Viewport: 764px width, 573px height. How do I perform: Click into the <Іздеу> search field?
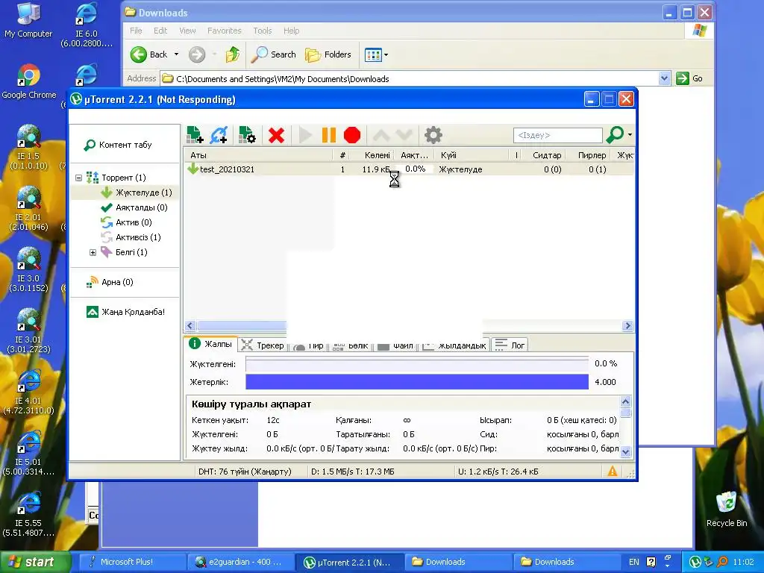point(557,135)
